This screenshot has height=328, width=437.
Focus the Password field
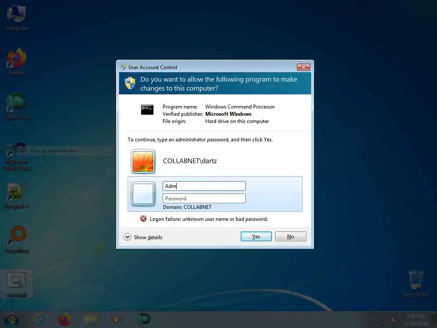point(204,198)
